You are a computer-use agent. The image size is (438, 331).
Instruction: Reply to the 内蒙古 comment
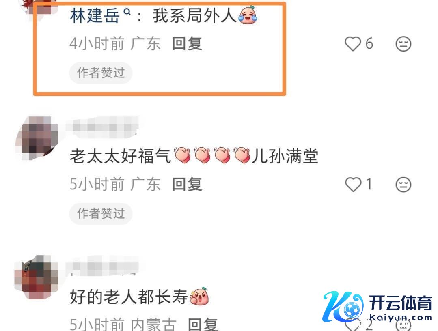(x=203, y=324)
